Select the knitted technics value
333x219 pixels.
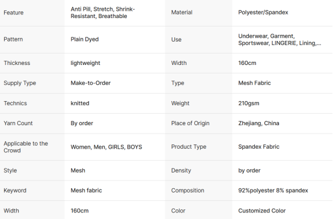(80, 103)
